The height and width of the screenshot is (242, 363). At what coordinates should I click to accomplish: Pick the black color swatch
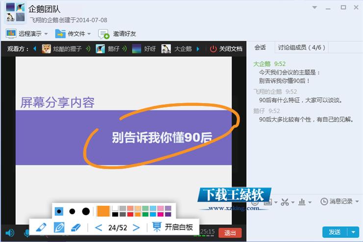point(115,215)
